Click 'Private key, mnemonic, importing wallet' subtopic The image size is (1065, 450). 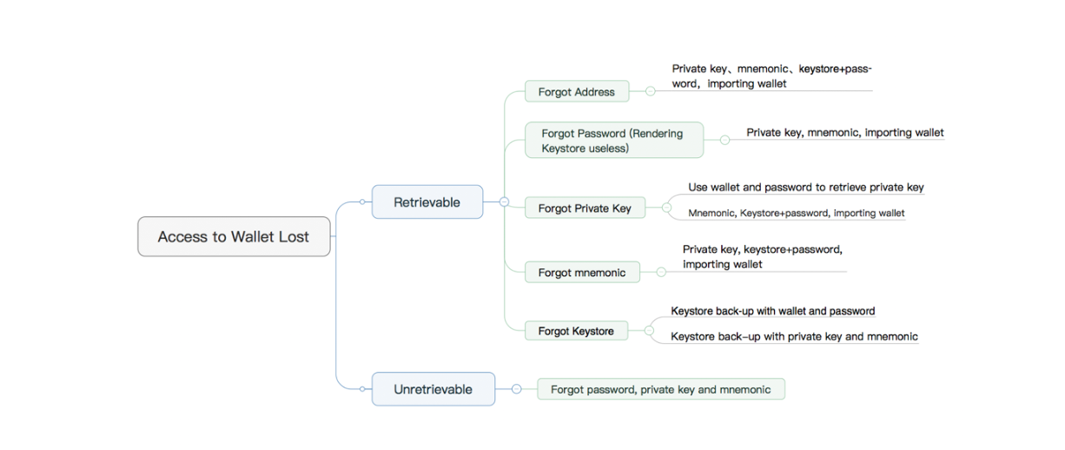pyautogui.click(x=844, y=133)
